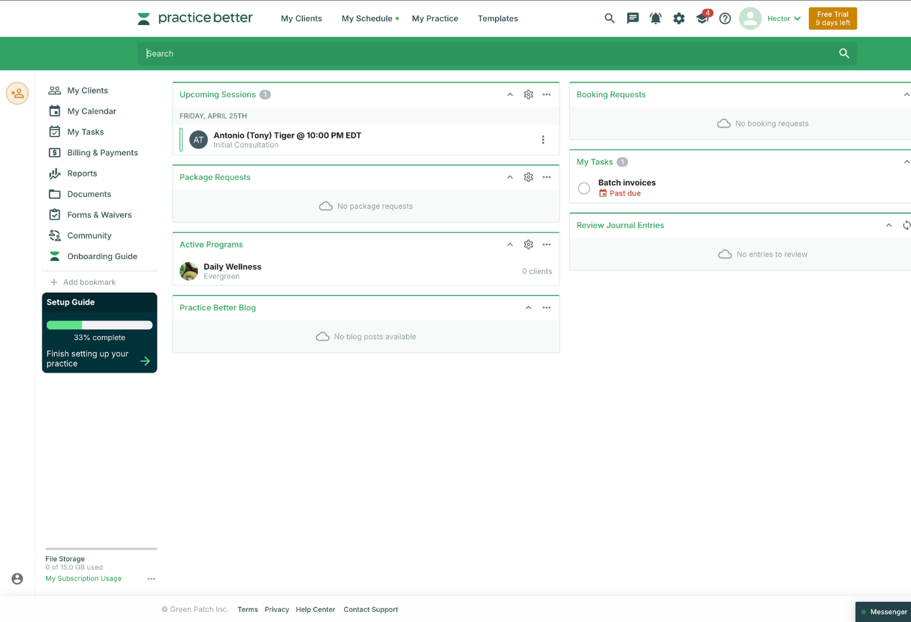Viewport: 911px width, 622px height.
Task: Click the Free Trial 9 days left button
Action: pyautogui.click(x=833, y=18)
